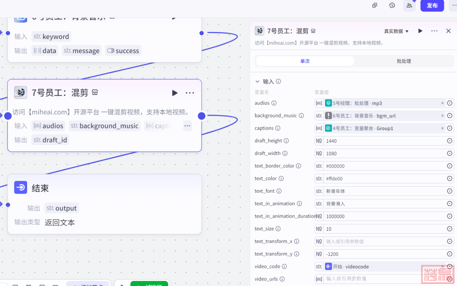This screenshot has height=286, width=457.
Task: Remove the background_music reference value
Action: [443, 116]
